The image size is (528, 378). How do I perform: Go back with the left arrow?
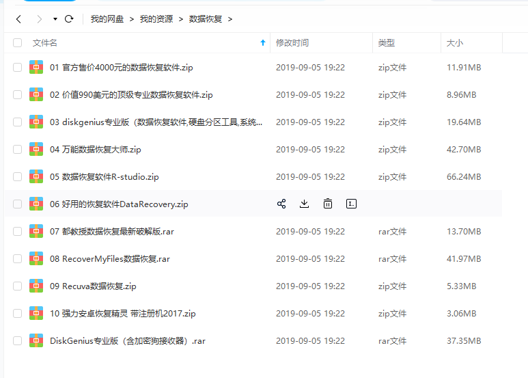(x=19, y=19)
